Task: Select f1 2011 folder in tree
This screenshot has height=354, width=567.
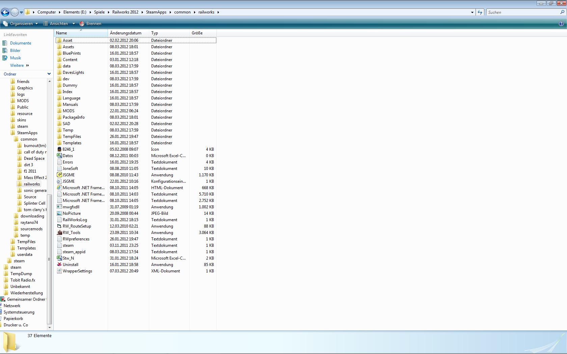Action: (x=30, y=171)
